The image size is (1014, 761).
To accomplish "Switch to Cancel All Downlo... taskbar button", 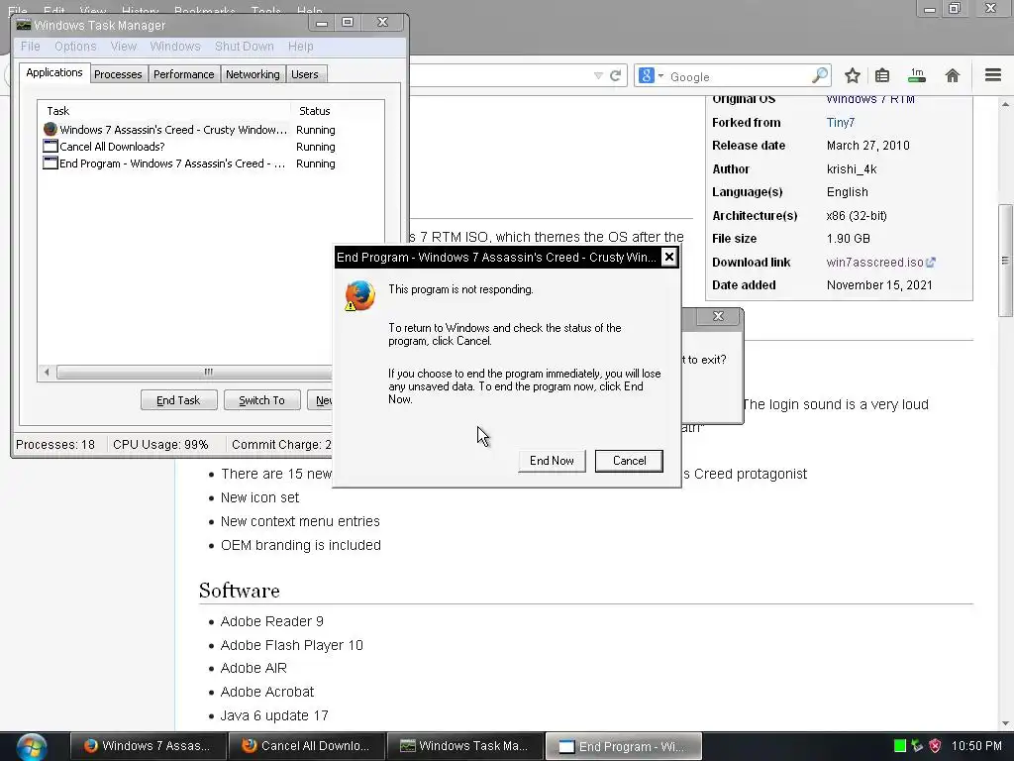I will click(x=307, y=746).
